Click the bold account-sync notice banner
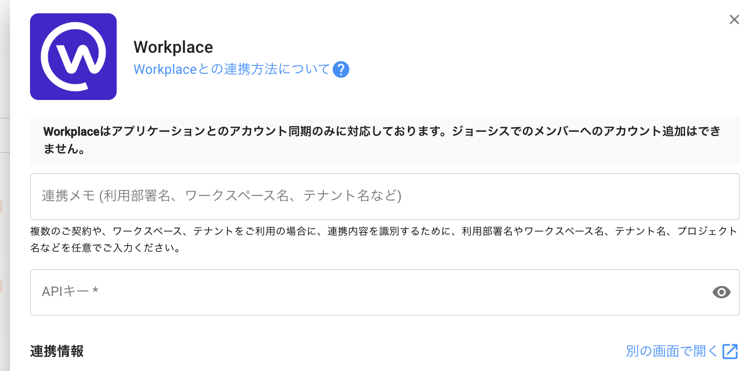750x371 pixels. [x=384, y=141]
